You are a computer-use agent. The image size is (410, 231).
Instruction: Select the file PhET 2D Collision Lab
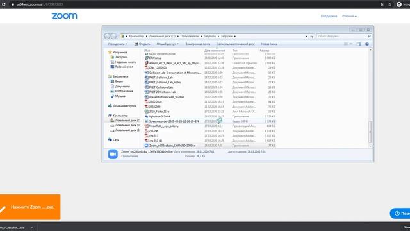point(162,92)
